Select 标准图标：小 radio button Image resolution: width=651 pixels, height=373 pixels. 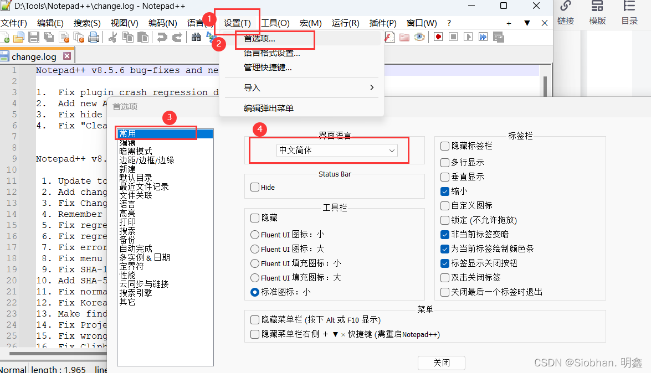255,292
